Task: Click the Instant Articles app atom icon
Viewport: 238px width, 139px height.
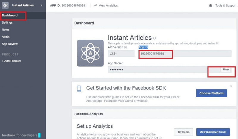Action: (x=5, y=5)
